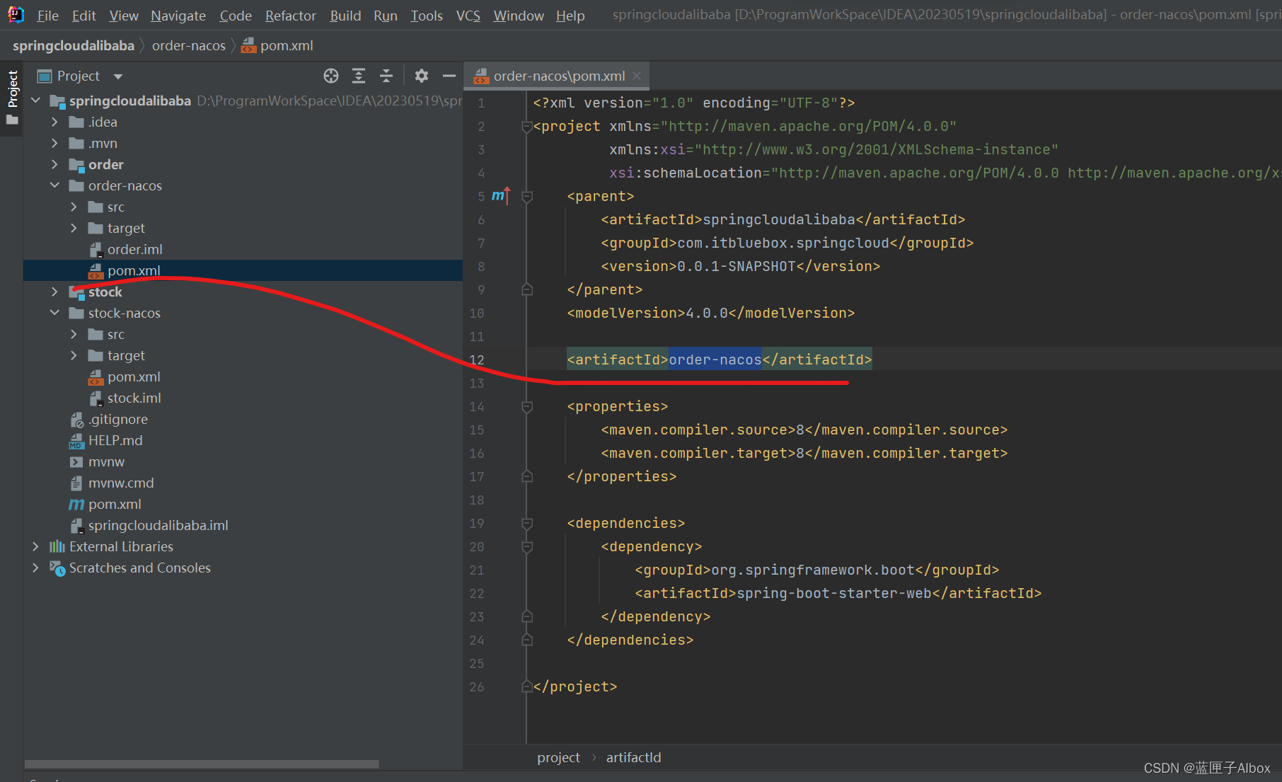Expand External Libraries node
The height and width of the screenshot is (782, 1282).
tap(35, 546)
